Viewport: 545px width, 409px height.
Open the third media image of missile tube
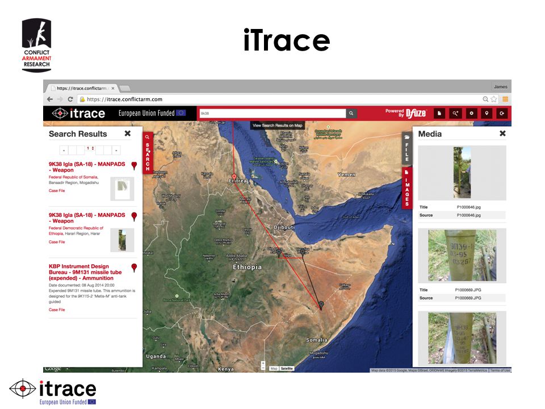[462, 339]
